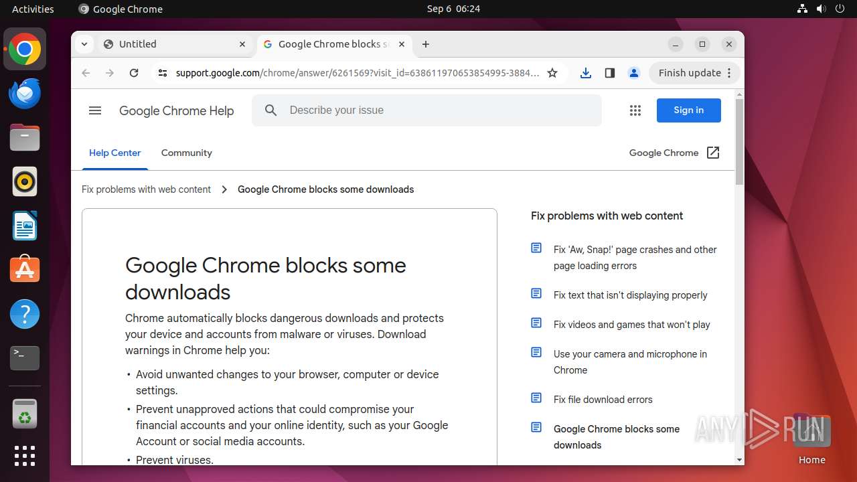Open the Chrome profile avatar

[634, 73]
